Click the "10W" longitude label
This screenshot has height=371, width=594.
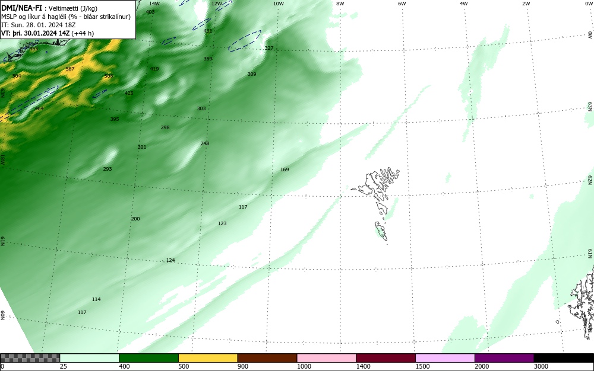(279, 4)
